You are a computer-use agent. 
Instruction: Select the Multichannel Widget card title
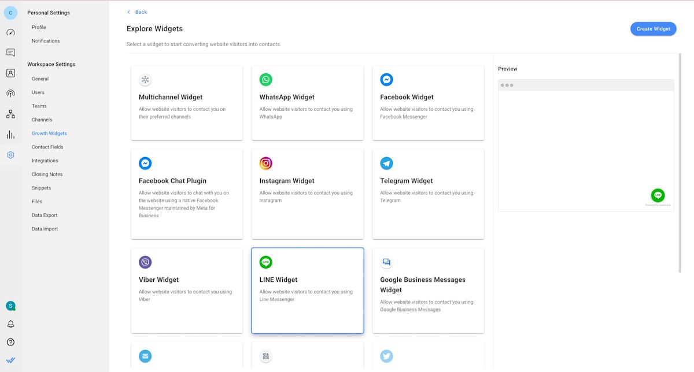coord(171,97)
